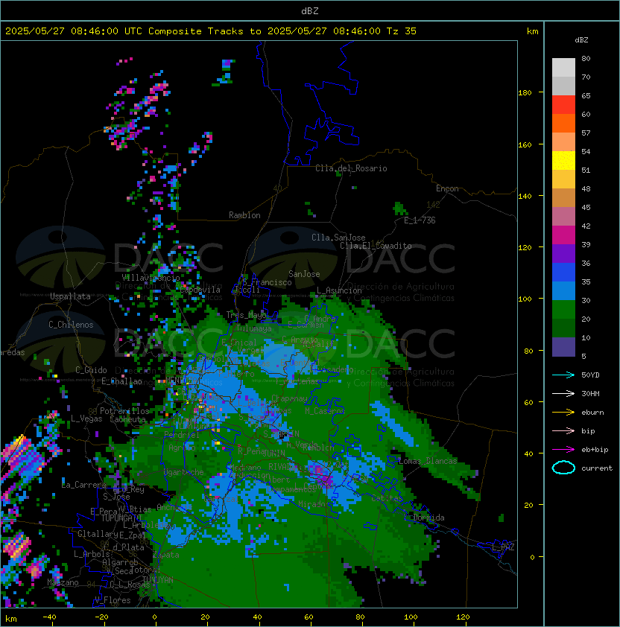Pick the magenta 39-42 dBZ swatch

coord(563,235)
